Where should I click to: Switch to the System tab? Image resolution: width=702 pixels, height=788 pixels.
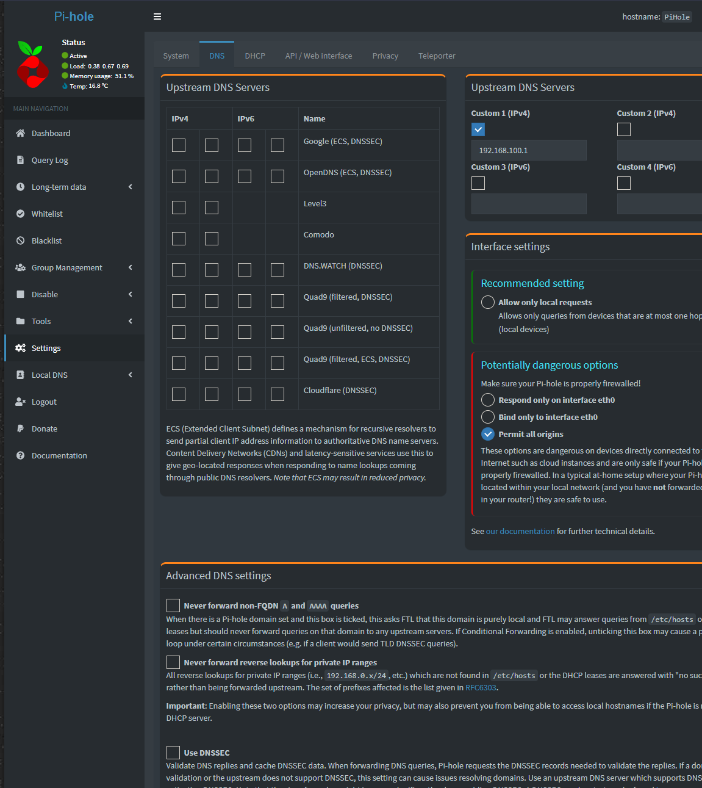[176, 56]
